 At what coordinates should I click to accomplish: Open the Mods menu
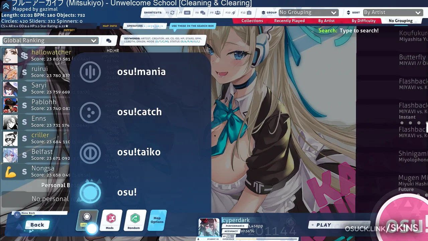tap(111, 220)
